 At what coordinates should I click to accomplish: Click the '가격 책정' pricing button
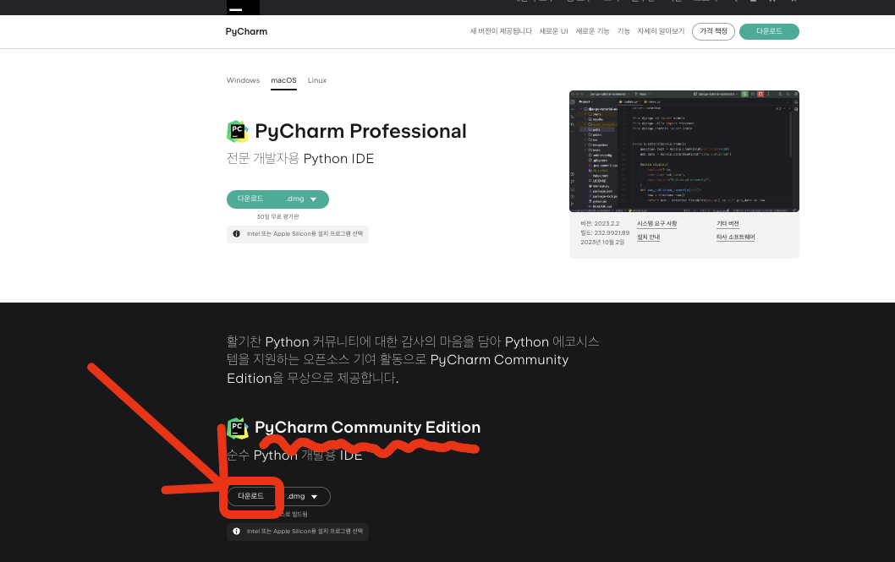(713, 31)
